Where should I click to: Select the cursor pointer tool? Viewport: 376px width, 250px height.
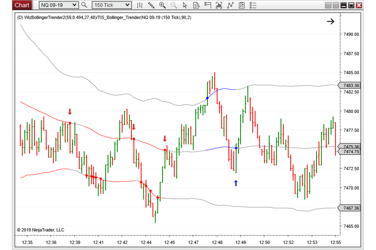click(x=185, y=5)
